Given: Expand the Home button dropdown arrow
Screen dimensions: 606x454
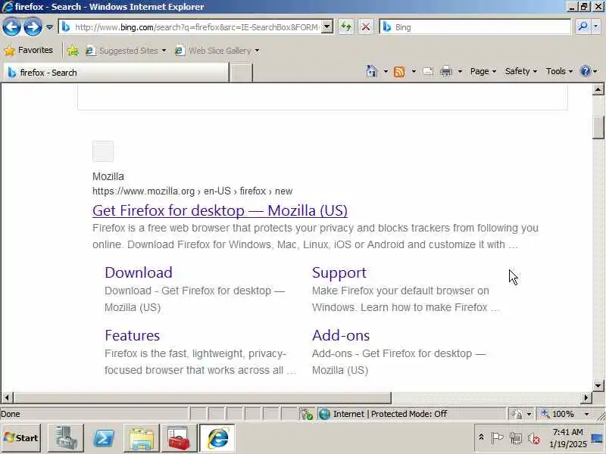Looking at the screenshot, I should click(x=386, y=71).
